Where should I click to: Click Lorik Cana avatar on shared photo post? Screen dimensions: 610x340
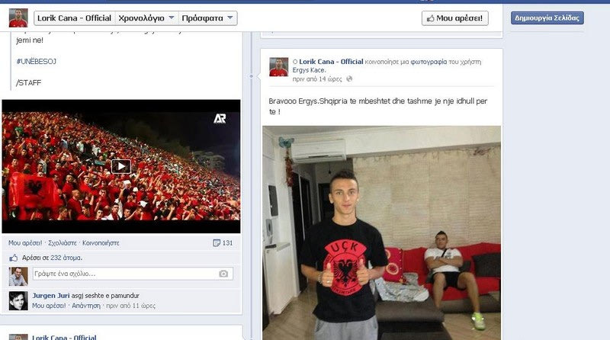[279, 67]
